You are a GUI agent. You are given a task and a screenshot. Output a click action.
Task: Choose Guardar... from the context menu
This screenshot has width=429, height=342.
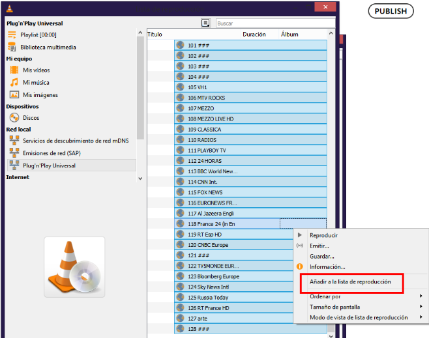(x=322, y=257)
